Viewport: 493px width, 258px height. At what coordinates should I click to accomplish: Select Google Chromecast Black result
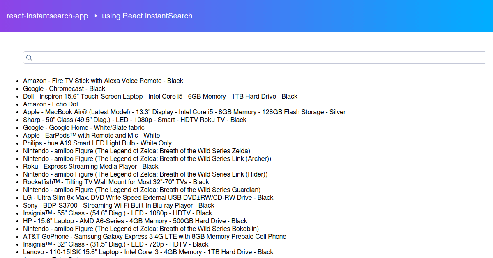pyautogui.click(x=64, y=89)
